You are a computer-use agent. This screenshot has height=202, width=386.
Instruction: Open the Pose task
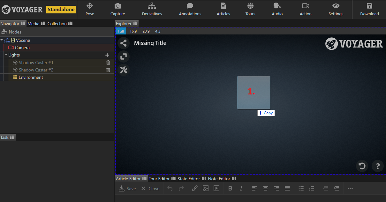90,10
